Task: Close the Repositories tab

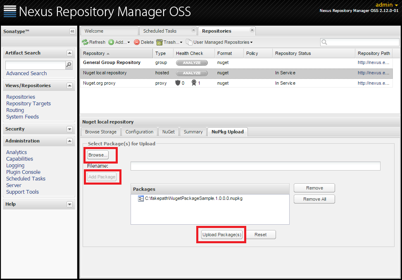Action: point(252,30)
